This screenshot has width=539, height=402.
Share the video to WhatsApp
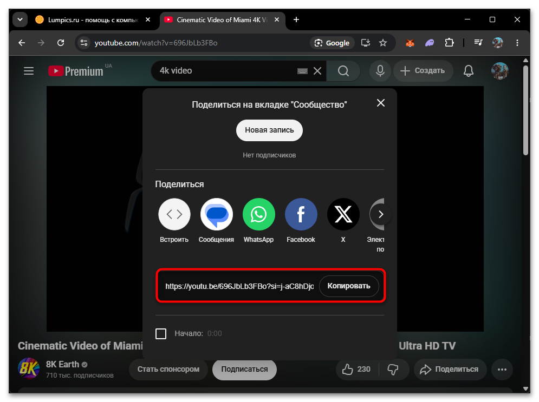259,214
